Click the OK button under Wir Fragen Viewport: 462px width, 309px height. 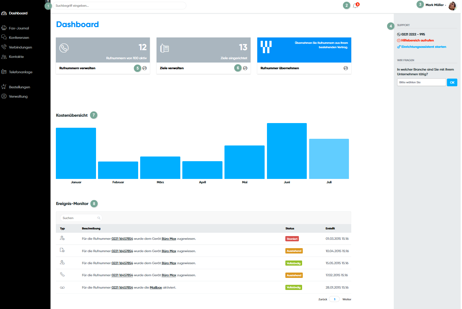pos(452,83)
